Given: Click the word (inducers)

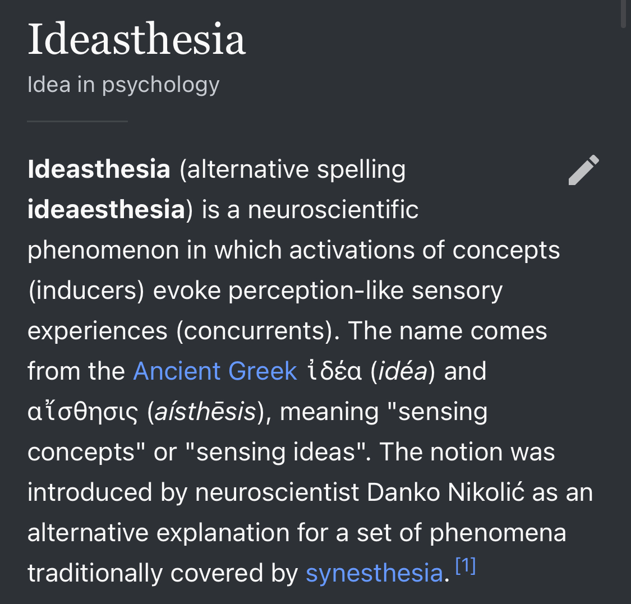Looking at the screenshot, I should click(86, 291).
